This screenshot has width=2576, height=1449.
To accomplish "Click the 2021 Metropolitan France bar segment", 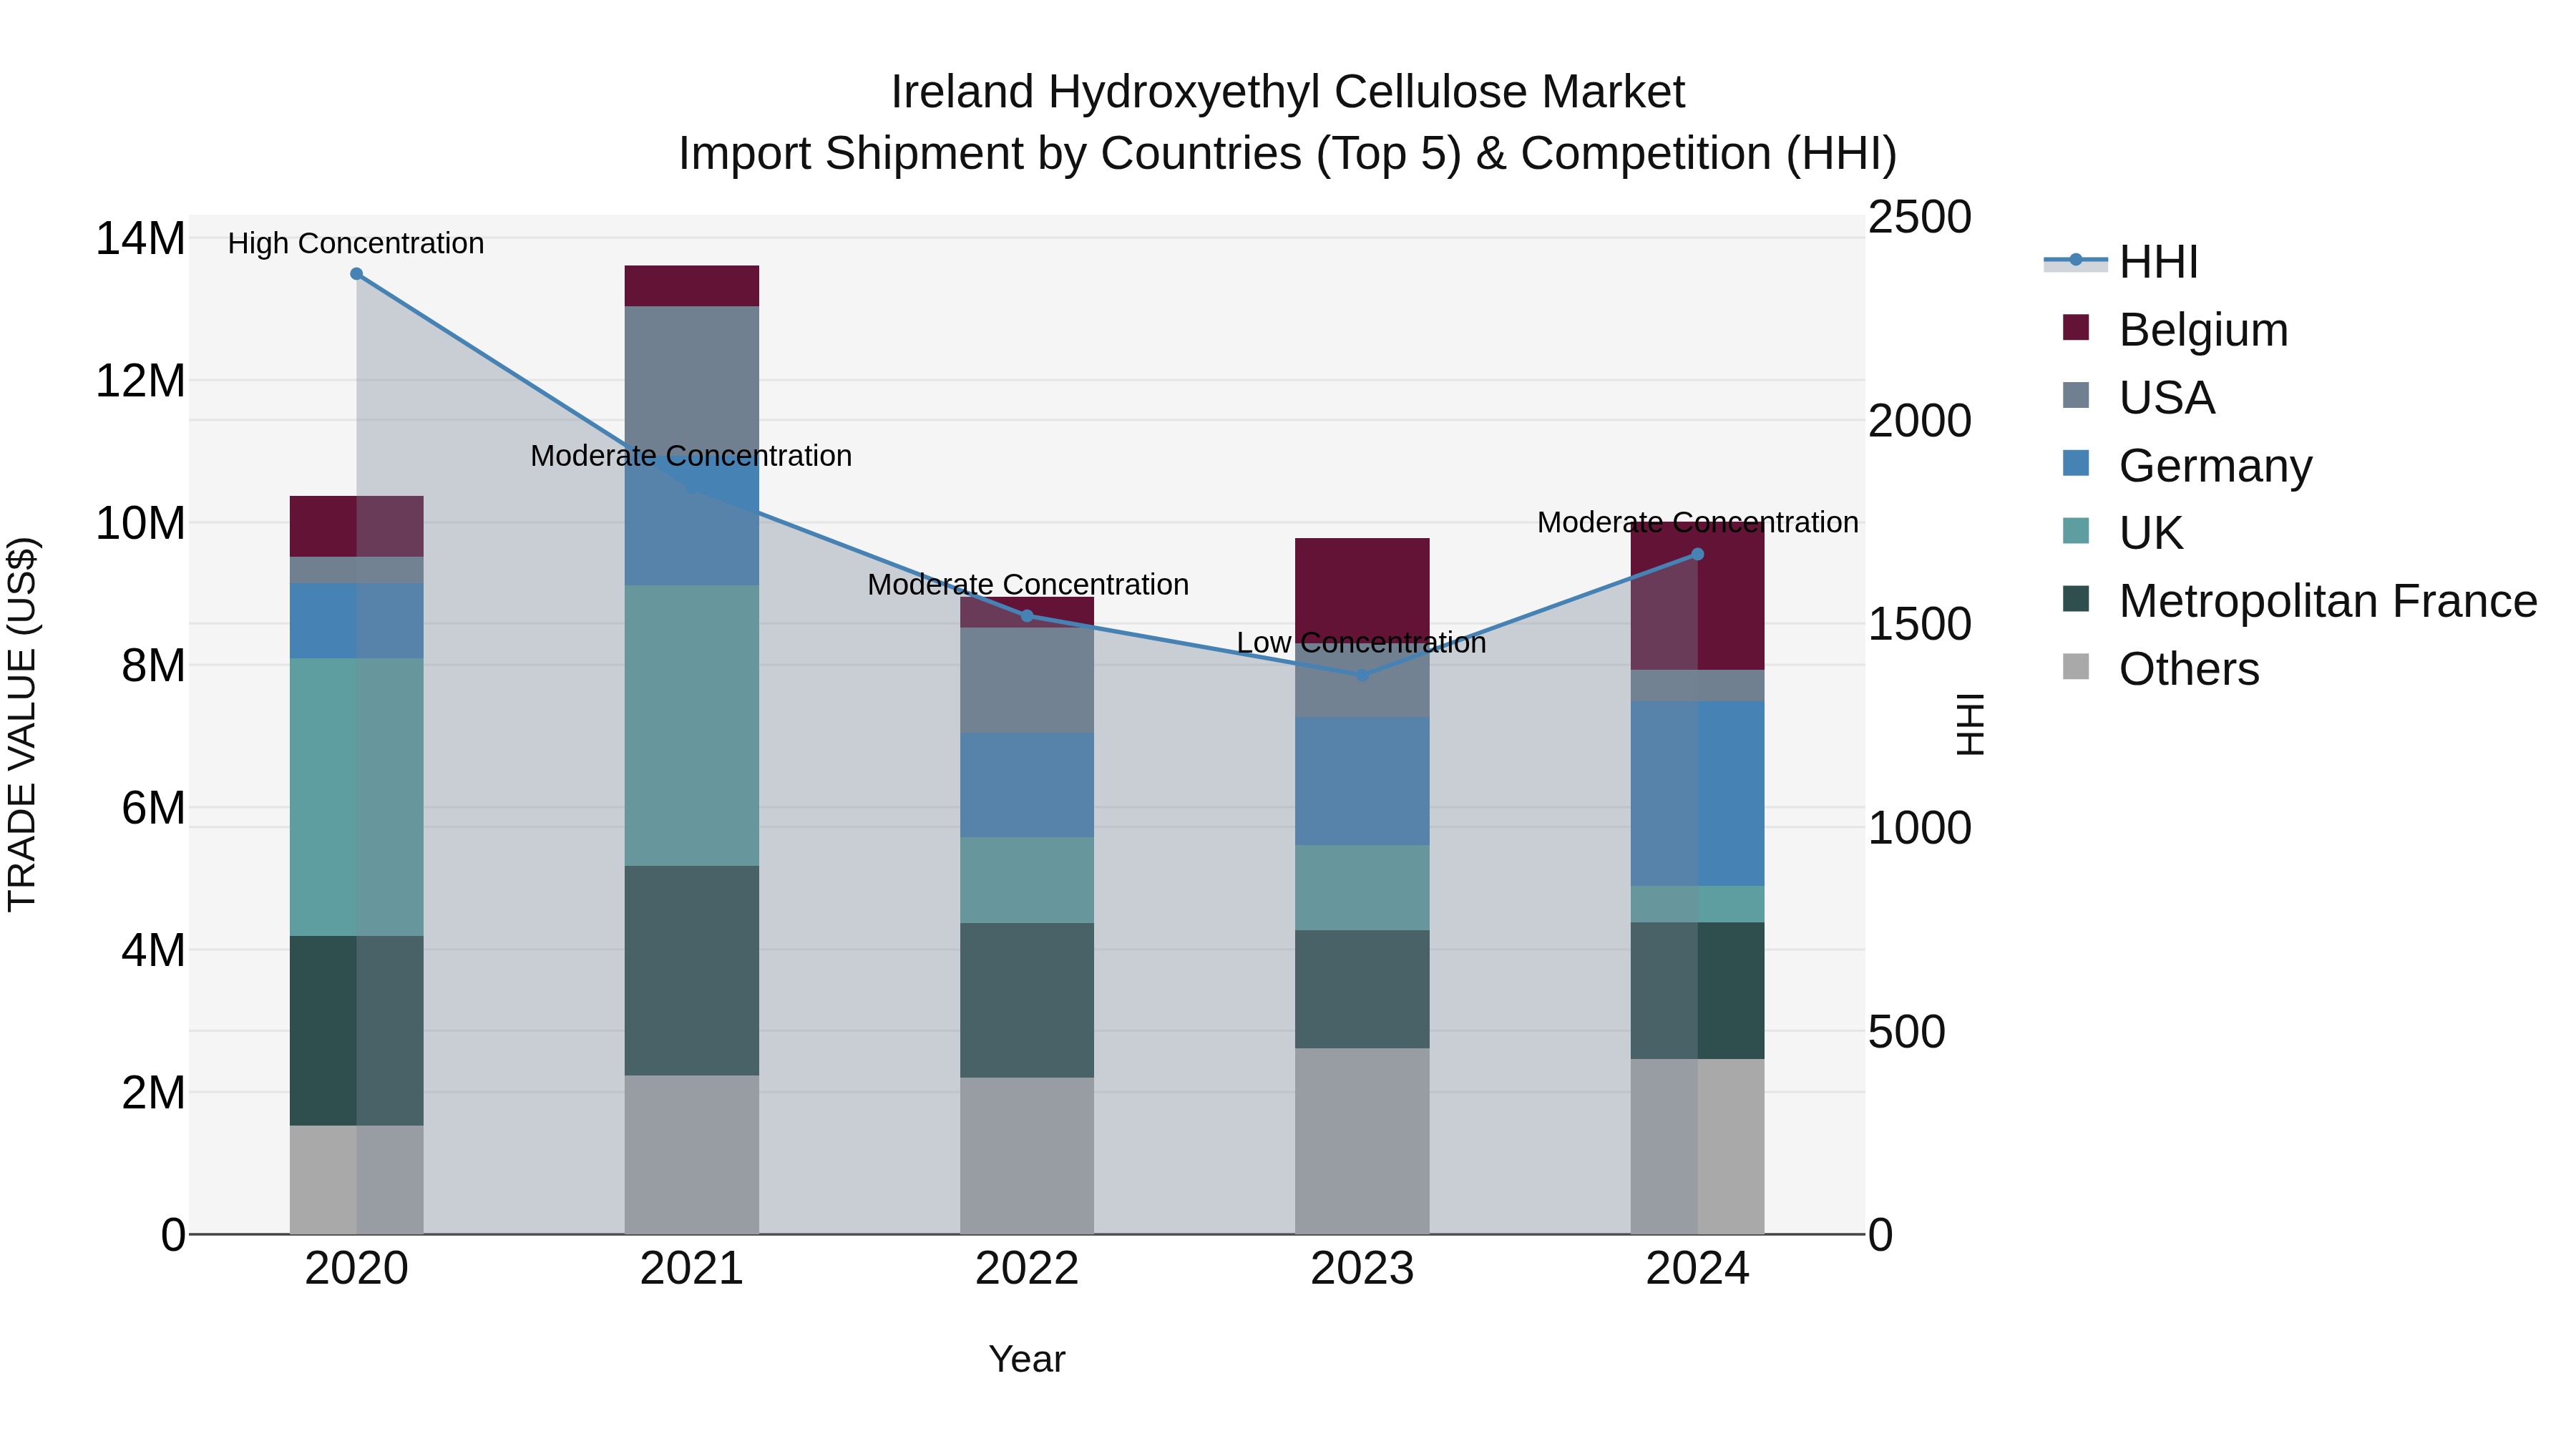I will pos(692,971).
